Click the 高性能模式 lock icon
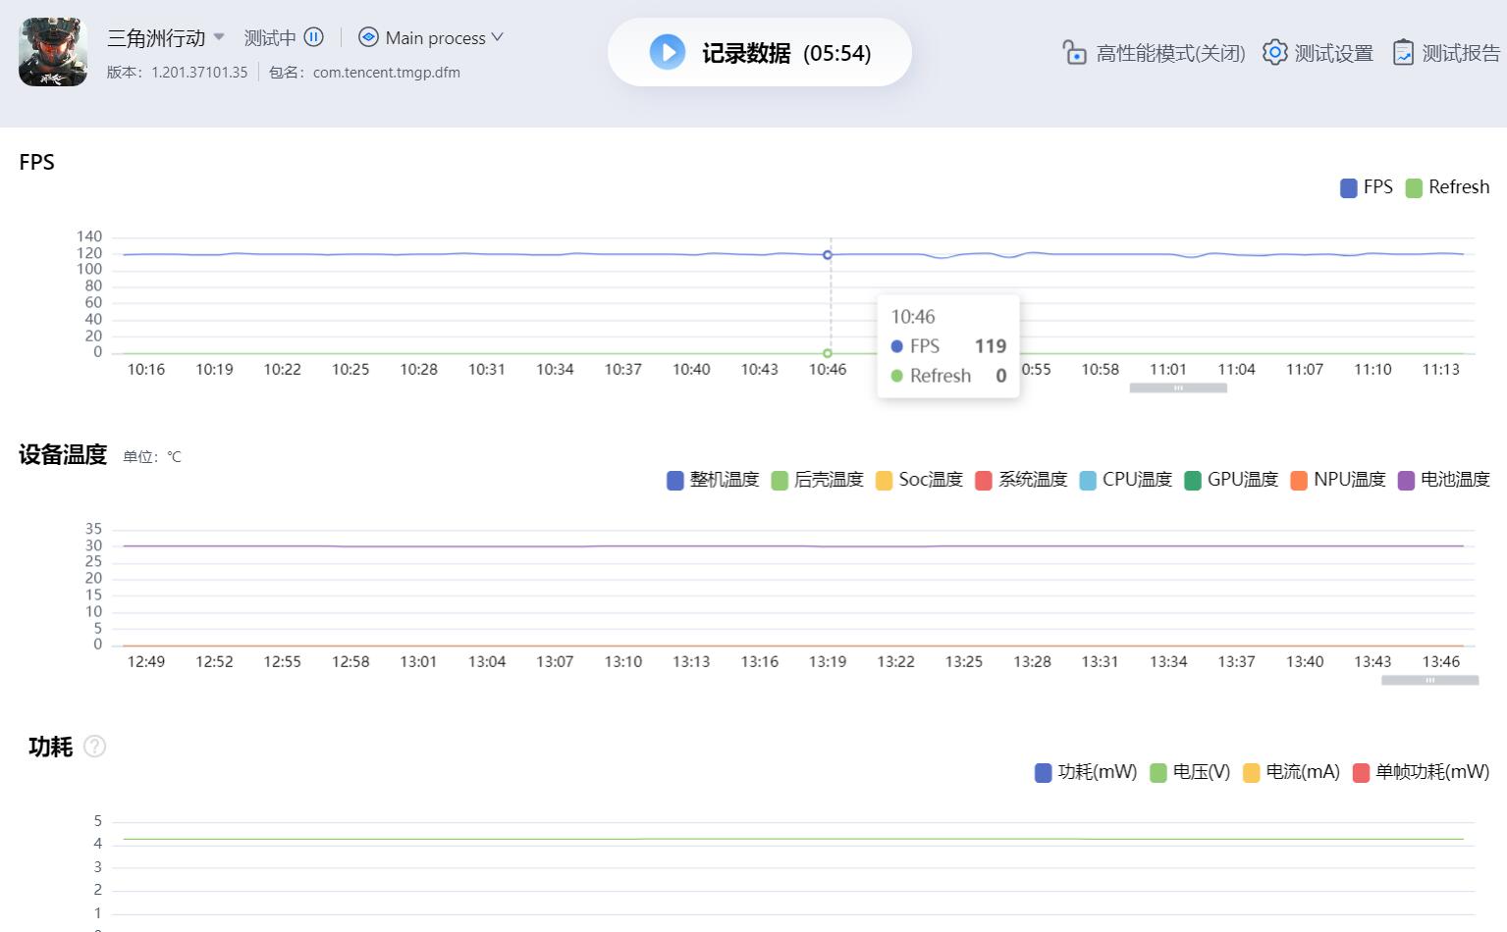The width and height of the screenshot is (1507, 932). pyautogui.click(x=1074, y=52)
